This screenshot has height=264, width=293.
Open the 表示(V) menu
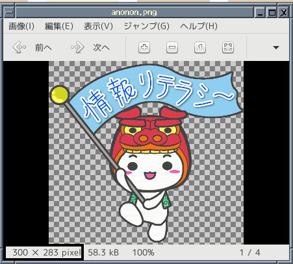[98, 27]
